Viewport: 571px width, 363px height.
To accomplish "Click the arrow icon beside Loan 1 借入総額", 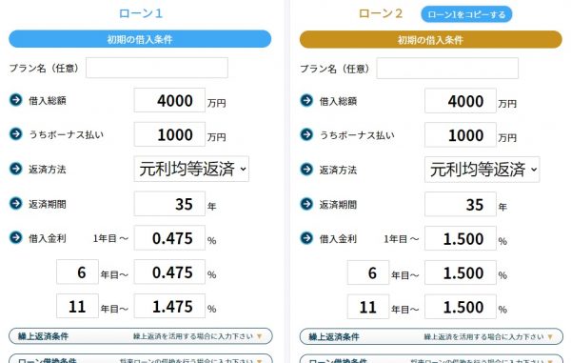I will [x=15, y=99].
